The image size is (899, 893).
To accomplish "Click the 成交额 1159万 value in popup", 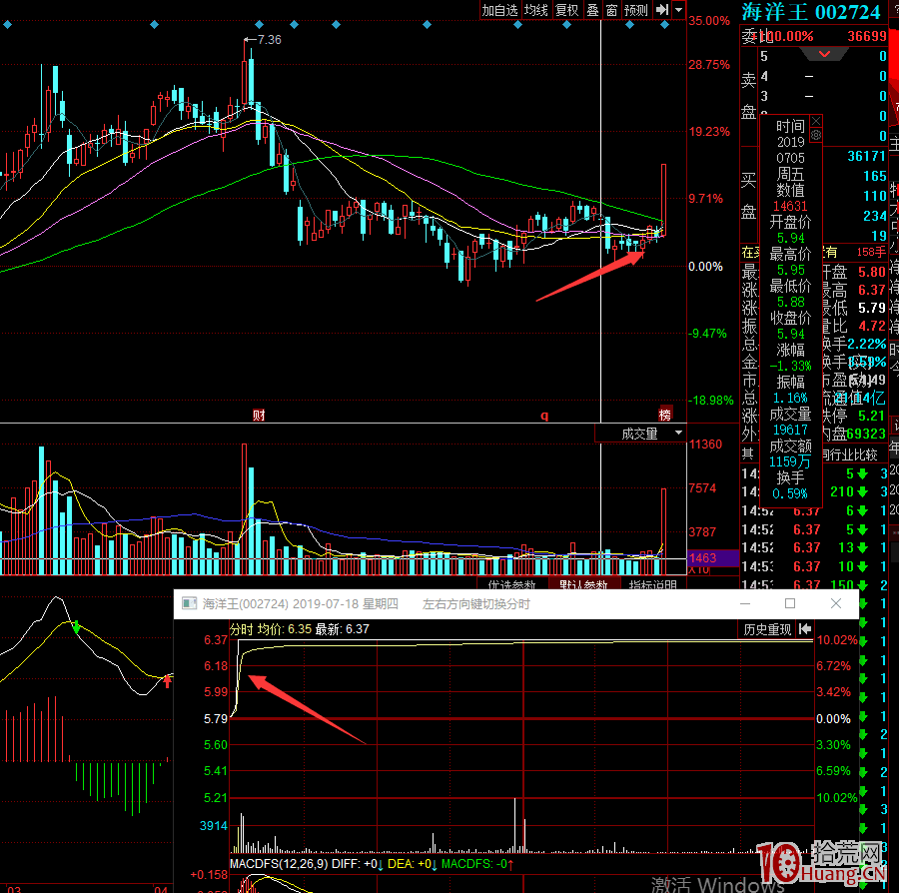I will point(790,461).
